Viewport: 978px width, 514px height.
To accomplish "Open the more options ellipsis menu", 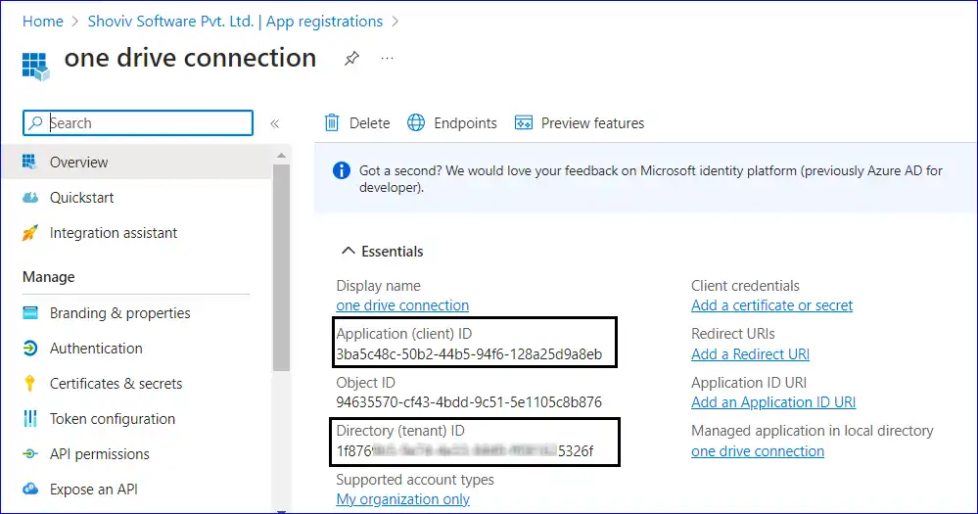I will [388, 59].
